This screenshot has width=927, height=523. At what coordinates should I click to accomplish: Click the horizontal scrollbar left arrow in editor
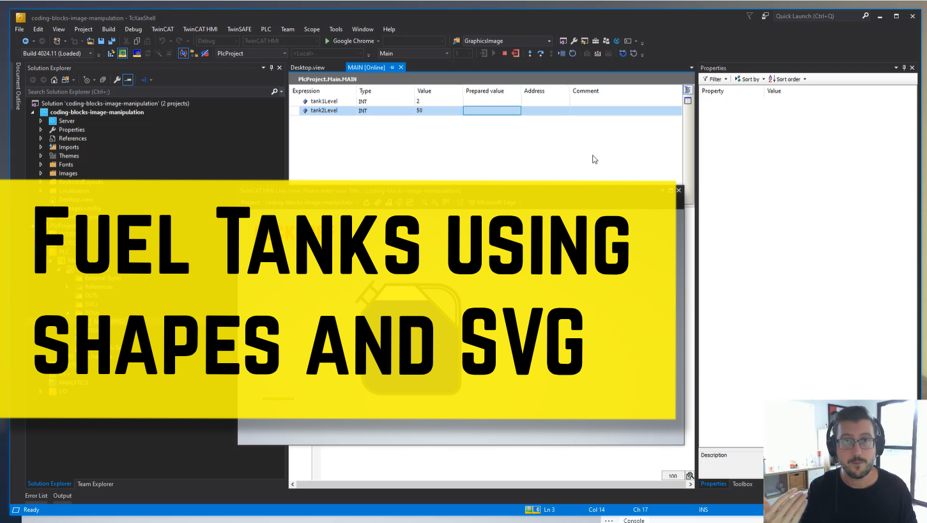pos(293,485)
